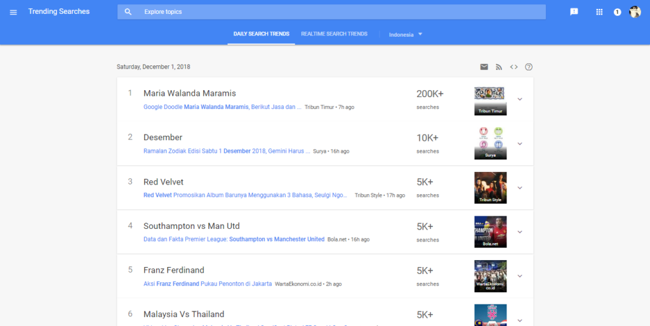Screen dimensions: 650x326
Task: Open the Google Doodle Maria Walanda Maramis article
Action: (222, 107)
